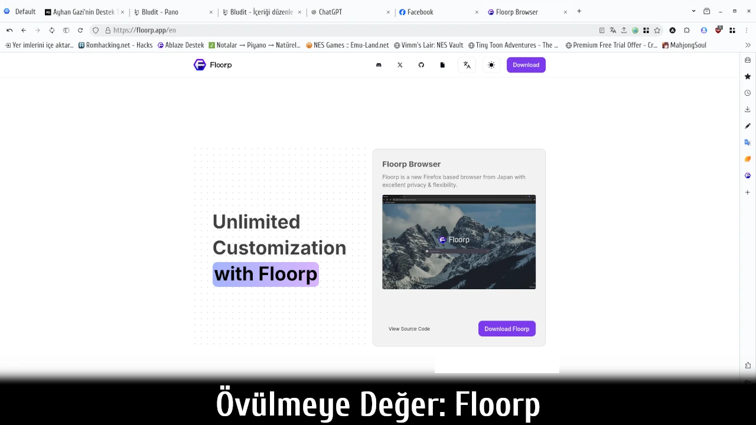Click the blue profile account icon
This screenshot has width=756, height=425.
coord(703,30)
